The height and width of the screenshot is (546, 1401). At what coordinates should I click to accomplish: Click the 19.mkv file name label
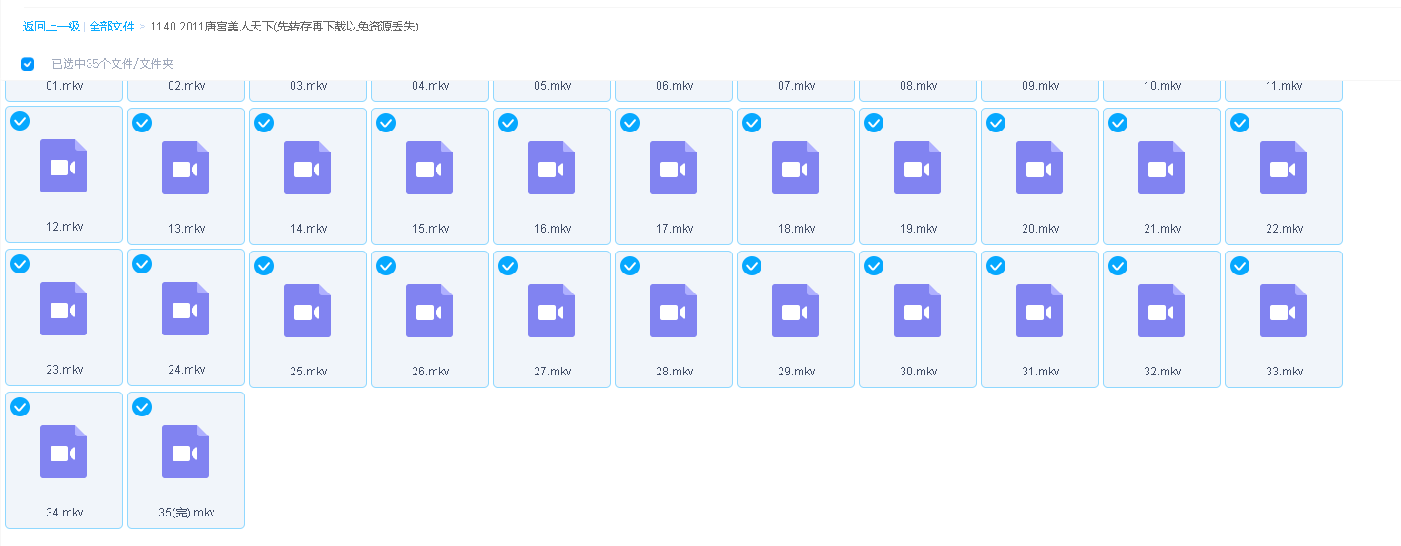918,229
